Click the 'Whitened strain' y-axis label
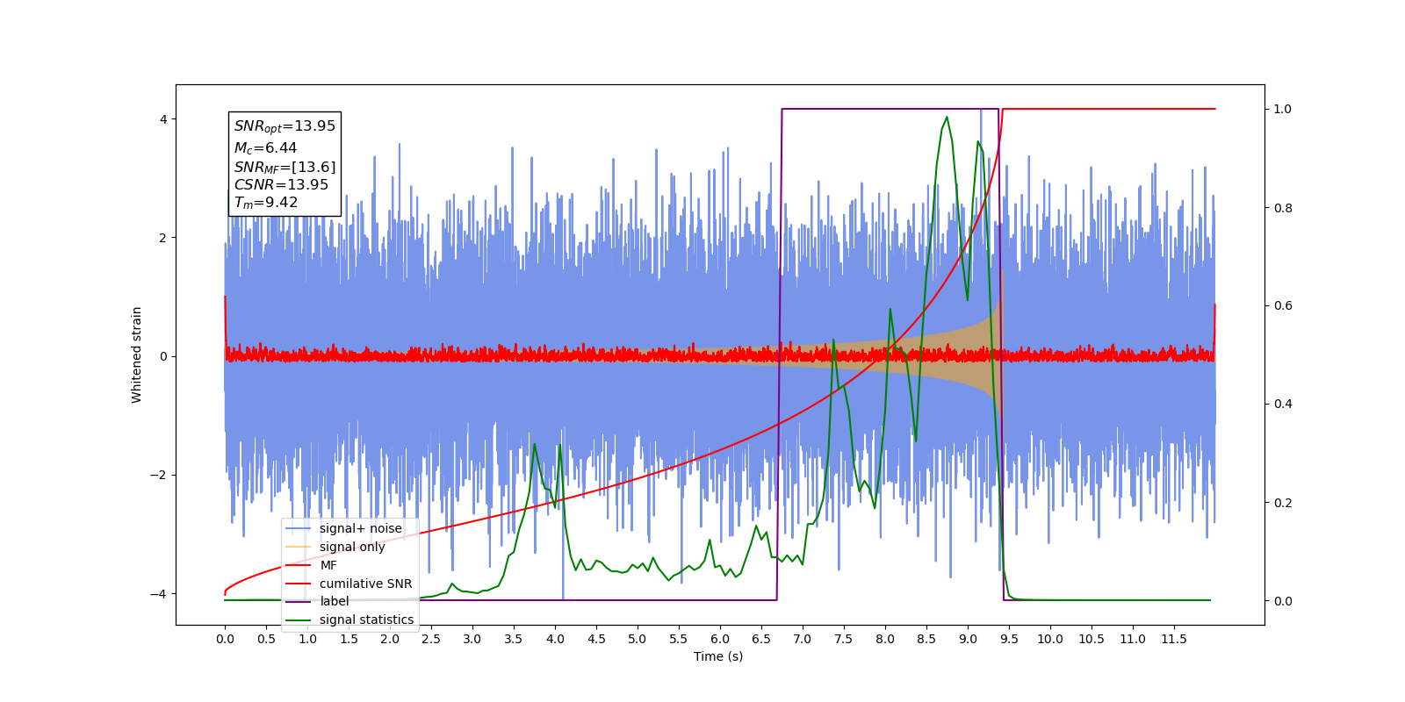The height and width of the screenshot is (702, 1405). [137, 355]
